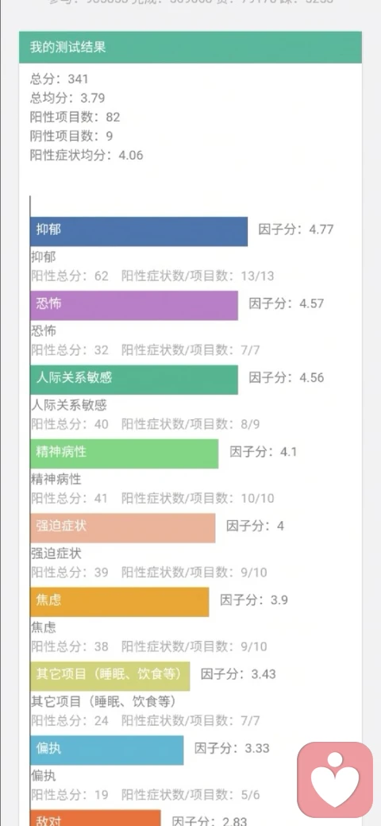This screenshot has width=381, height=826.
Task: Tap the green 人际关系敏感 bar
Action: tap(134, 380)
